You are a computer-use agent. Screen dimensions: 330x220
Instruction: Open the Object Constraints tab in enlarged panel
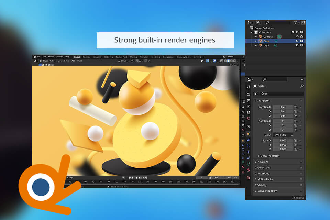[248, 158]
